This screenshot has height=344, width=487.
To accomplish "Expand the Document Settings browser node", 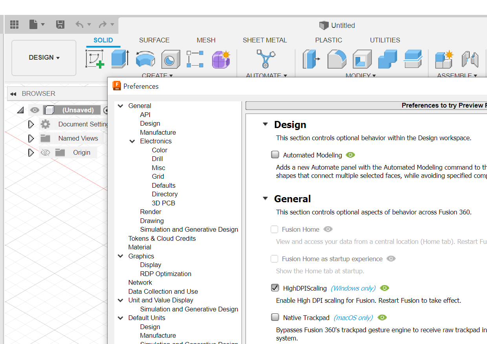I will pyautogui.click(x=31, y=124).
